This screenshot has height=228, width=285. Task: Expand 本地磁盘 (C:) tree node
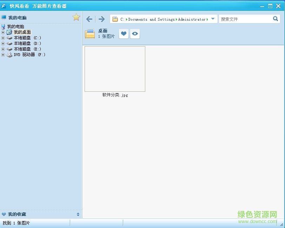[x=3, y=38]
